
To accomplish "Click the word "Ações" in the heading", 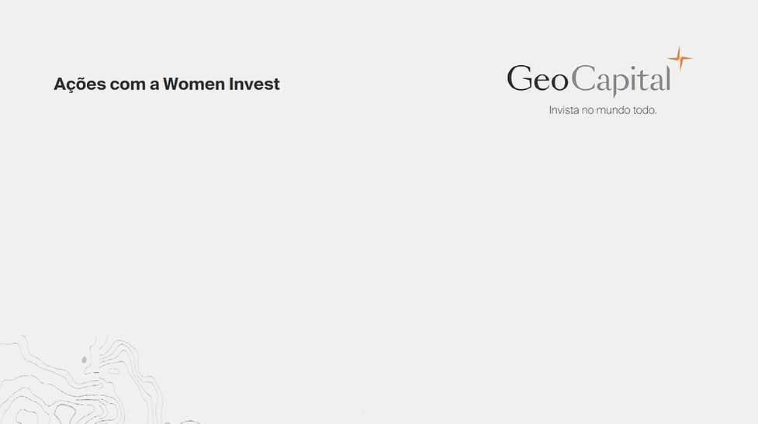I will click(75, 84).
